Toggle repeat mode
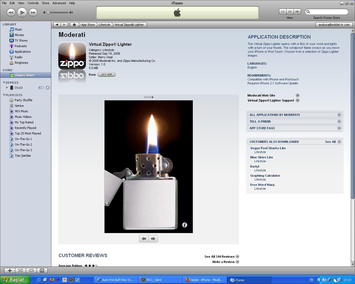Viewport: 355px width, 284px height. coord(31,270)
